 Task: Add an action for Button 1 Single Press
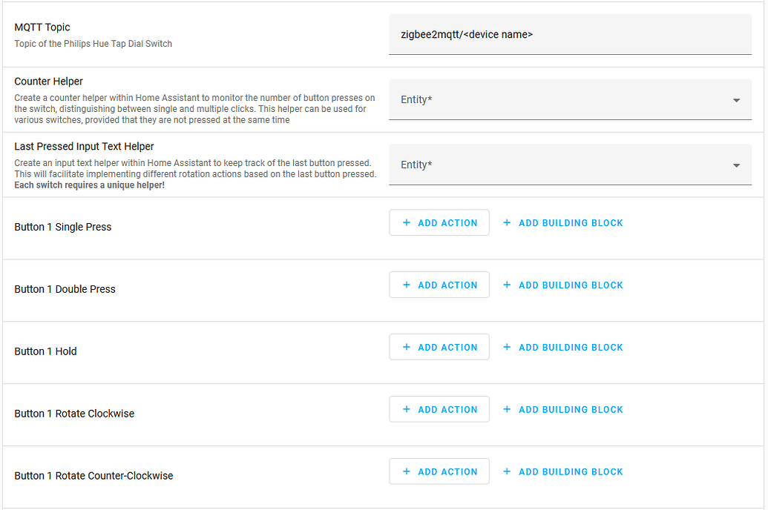439,222
